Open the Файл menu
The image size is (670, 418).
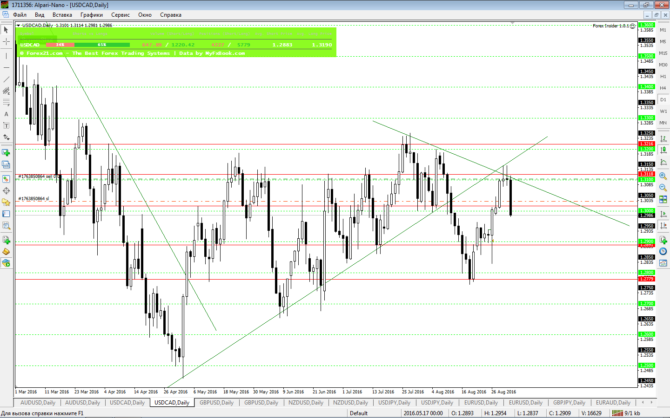[20, 15]
